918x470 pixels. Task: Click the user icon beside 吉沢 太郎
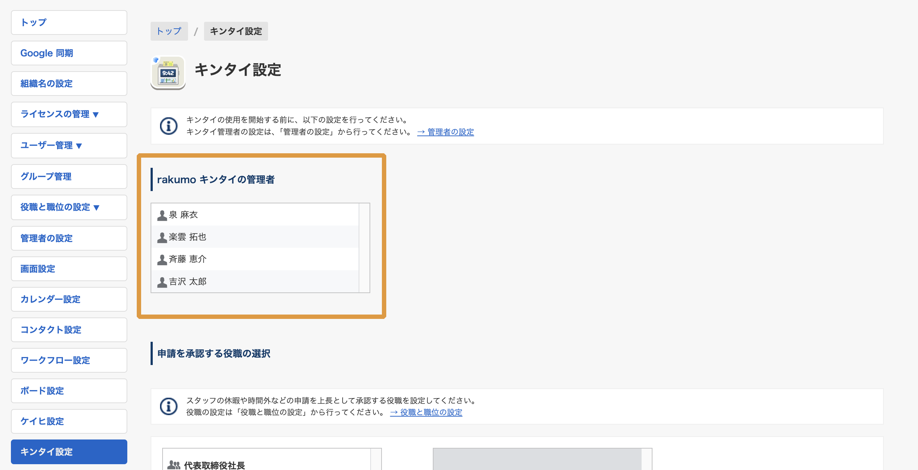tap(162, 282)
